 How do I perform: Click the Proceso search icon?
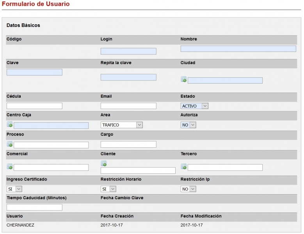click(x=10, y=145)
